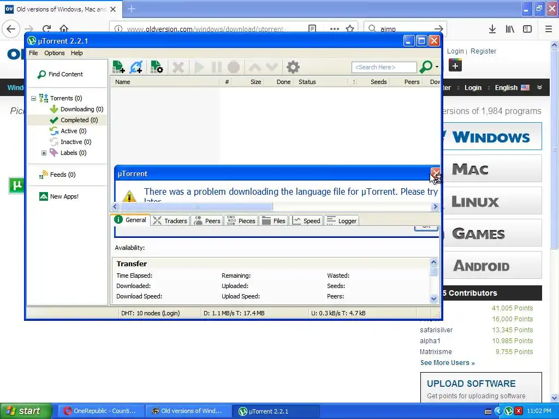Open Firefox downloads arrow icon
The height and width of the screenshot is (419, 559).
(x=492, y=29)
